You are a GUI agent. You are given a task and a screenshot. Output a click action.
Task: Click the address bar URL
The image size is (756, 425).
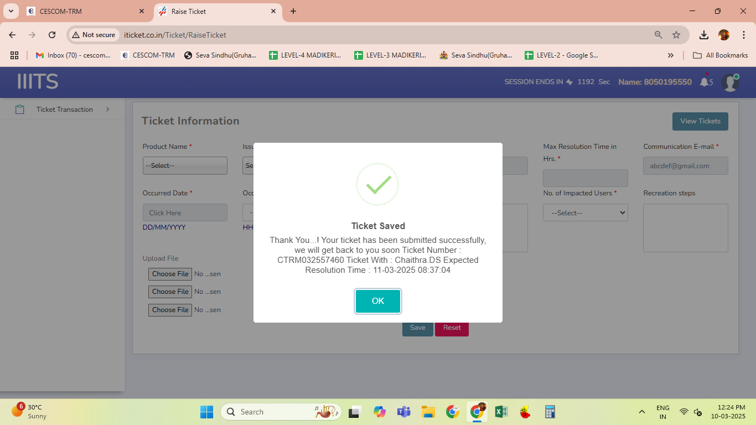[x=175, y=35]
